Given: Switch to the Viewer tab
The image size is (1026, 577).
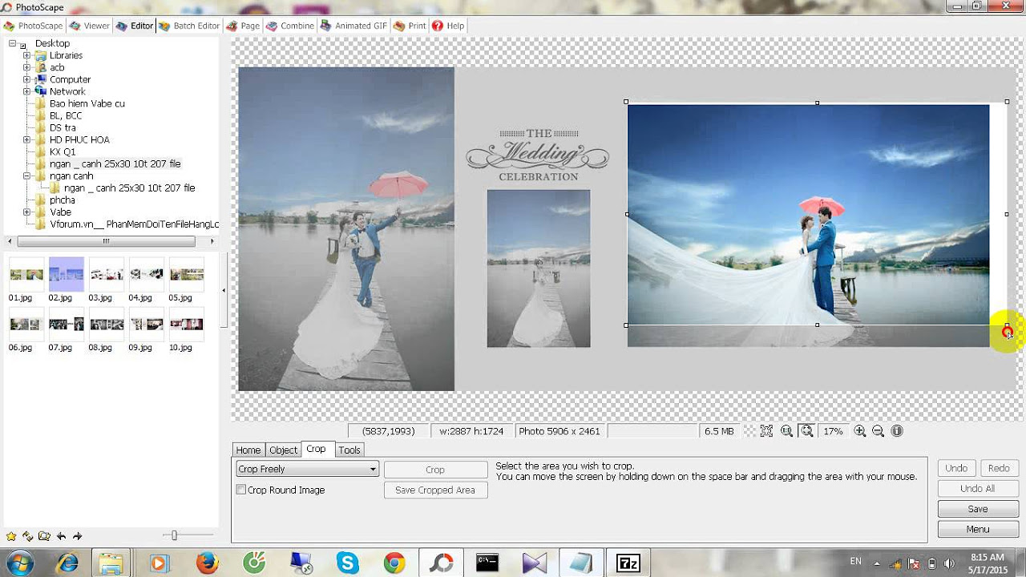Looking at the screenshot, I should [x=90, y=26].
